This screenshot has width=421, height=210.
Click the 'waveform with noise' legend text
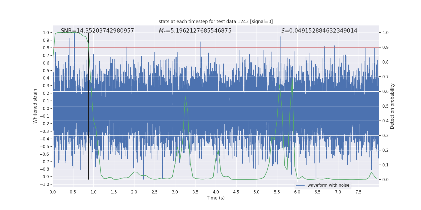tap(328, 185)
